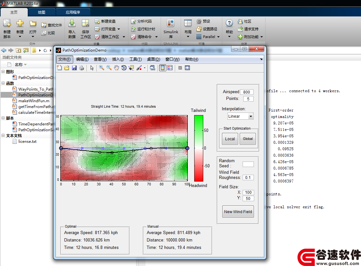Click the New Figure icon in figure toolbar
The image size is (361, 266).
[59, 68]
